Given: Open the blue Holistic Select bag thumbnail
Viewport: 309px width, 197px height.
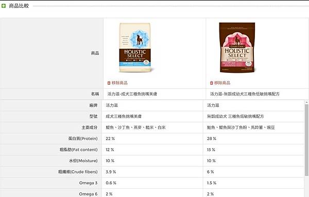Looking at the screenshot, I should pyautogui.click(x=135, y=47).
